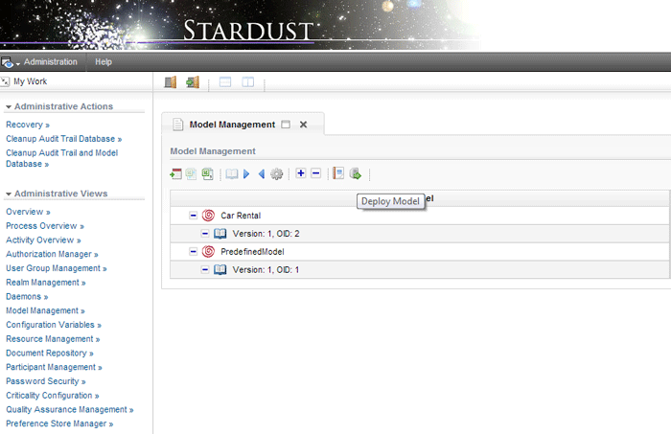The height and width of the screenshot is (434, 671).
Task: Open the Daemons view
Action: click(x=27, y=297)
